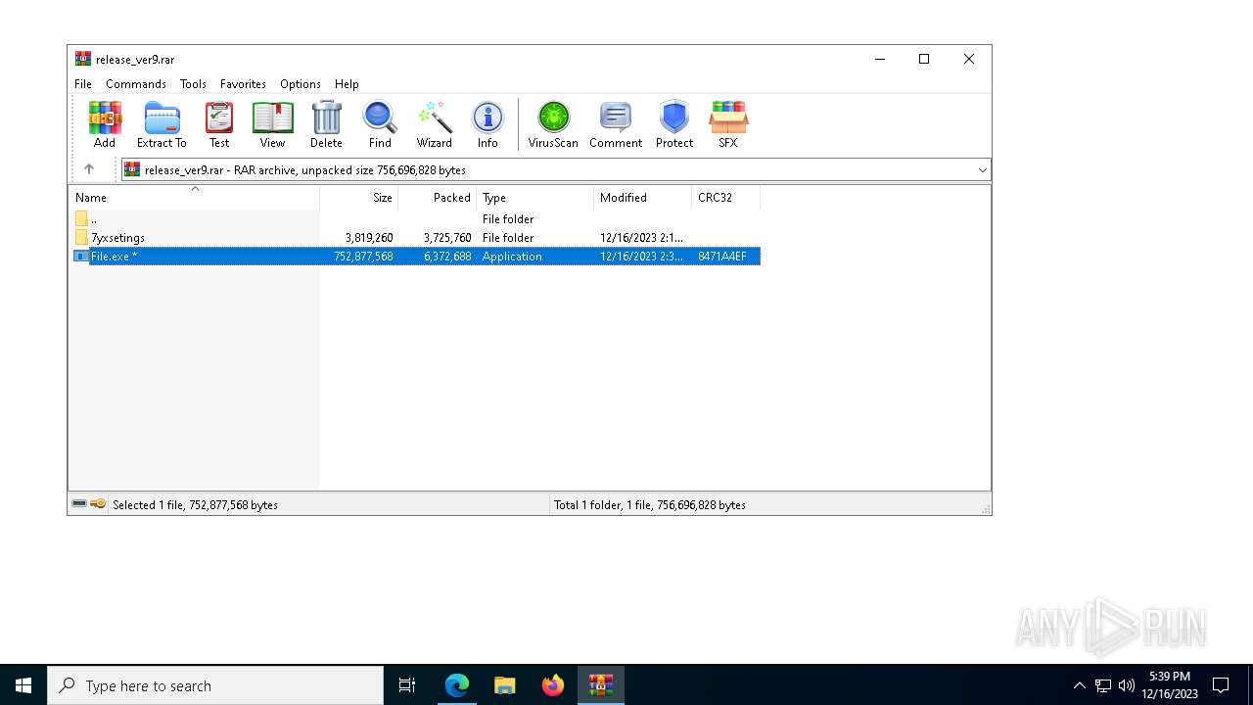
Task: Click the key password icon in status bar
Action: (98, 504)
